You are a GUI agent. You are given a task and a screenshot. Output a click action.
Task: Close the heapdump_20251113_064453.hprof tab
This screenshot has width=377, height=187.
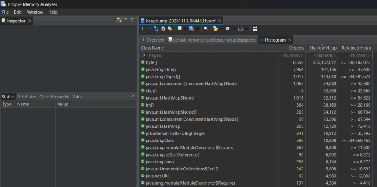coord(219,21)
